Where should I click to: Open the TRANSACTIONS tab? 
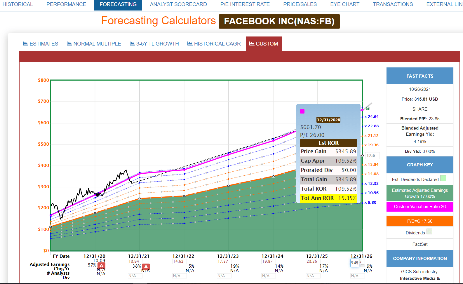coord(393,4)
